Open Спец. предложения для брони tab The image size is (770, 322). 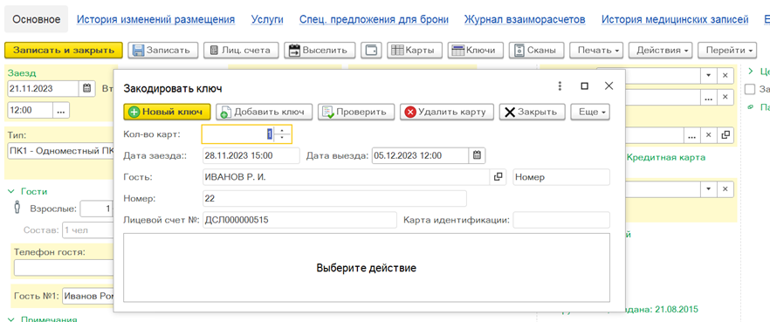374,19
